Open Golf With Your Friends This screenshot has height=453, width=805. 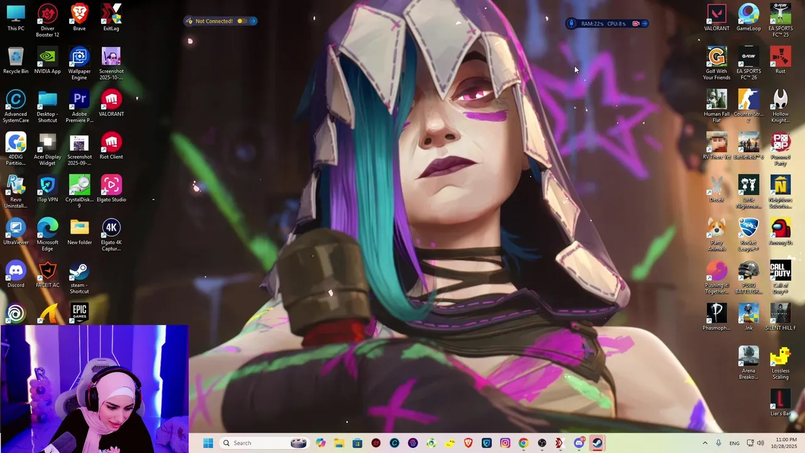coord(716,63)
